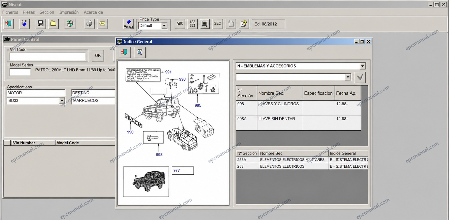The height and width of the screenshot is (220, 449).
Task: Expand the SD33 motor dropdown
Action: 62,101
